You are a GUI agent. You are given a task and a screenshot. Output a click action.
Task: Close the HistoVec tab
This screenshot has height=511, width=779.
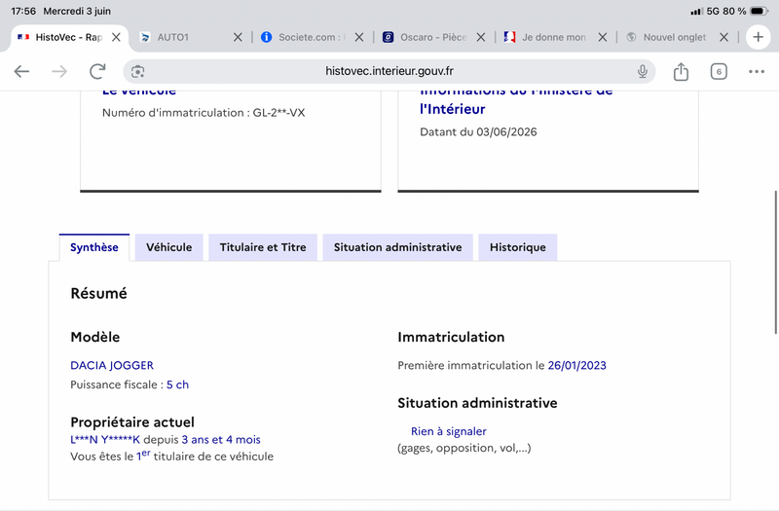pos(116,37)
